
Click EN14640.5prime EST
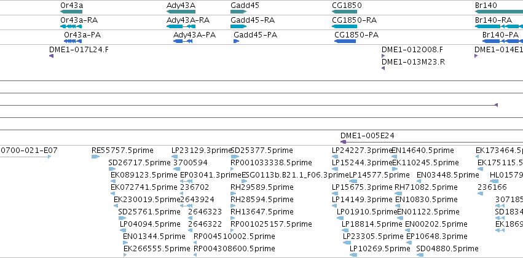[x=393, y=156]
